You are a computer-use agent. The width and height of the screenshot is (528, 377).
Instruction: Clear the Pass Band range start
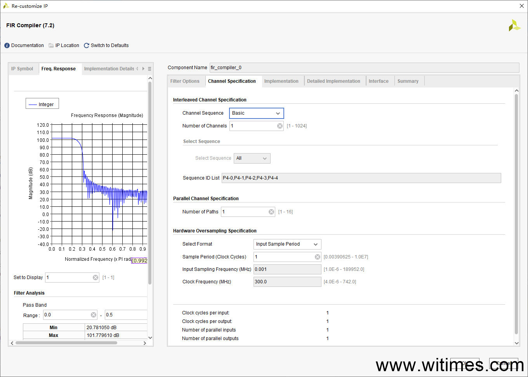[94, 315]
